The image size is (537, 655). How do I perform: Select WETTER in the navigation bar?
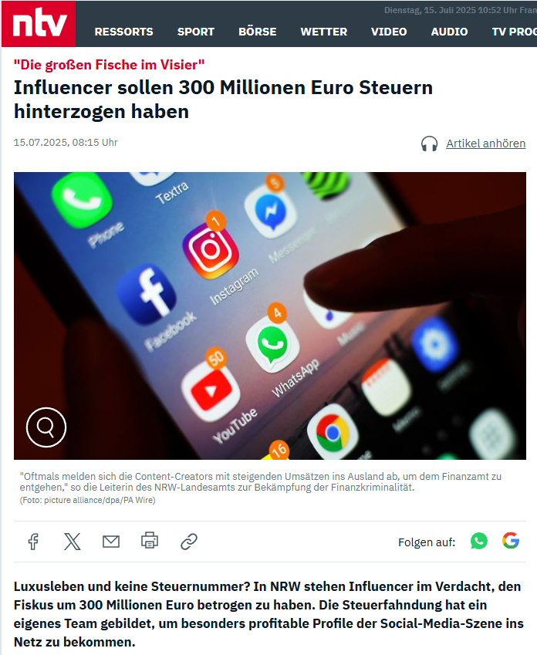pos(324,32)
